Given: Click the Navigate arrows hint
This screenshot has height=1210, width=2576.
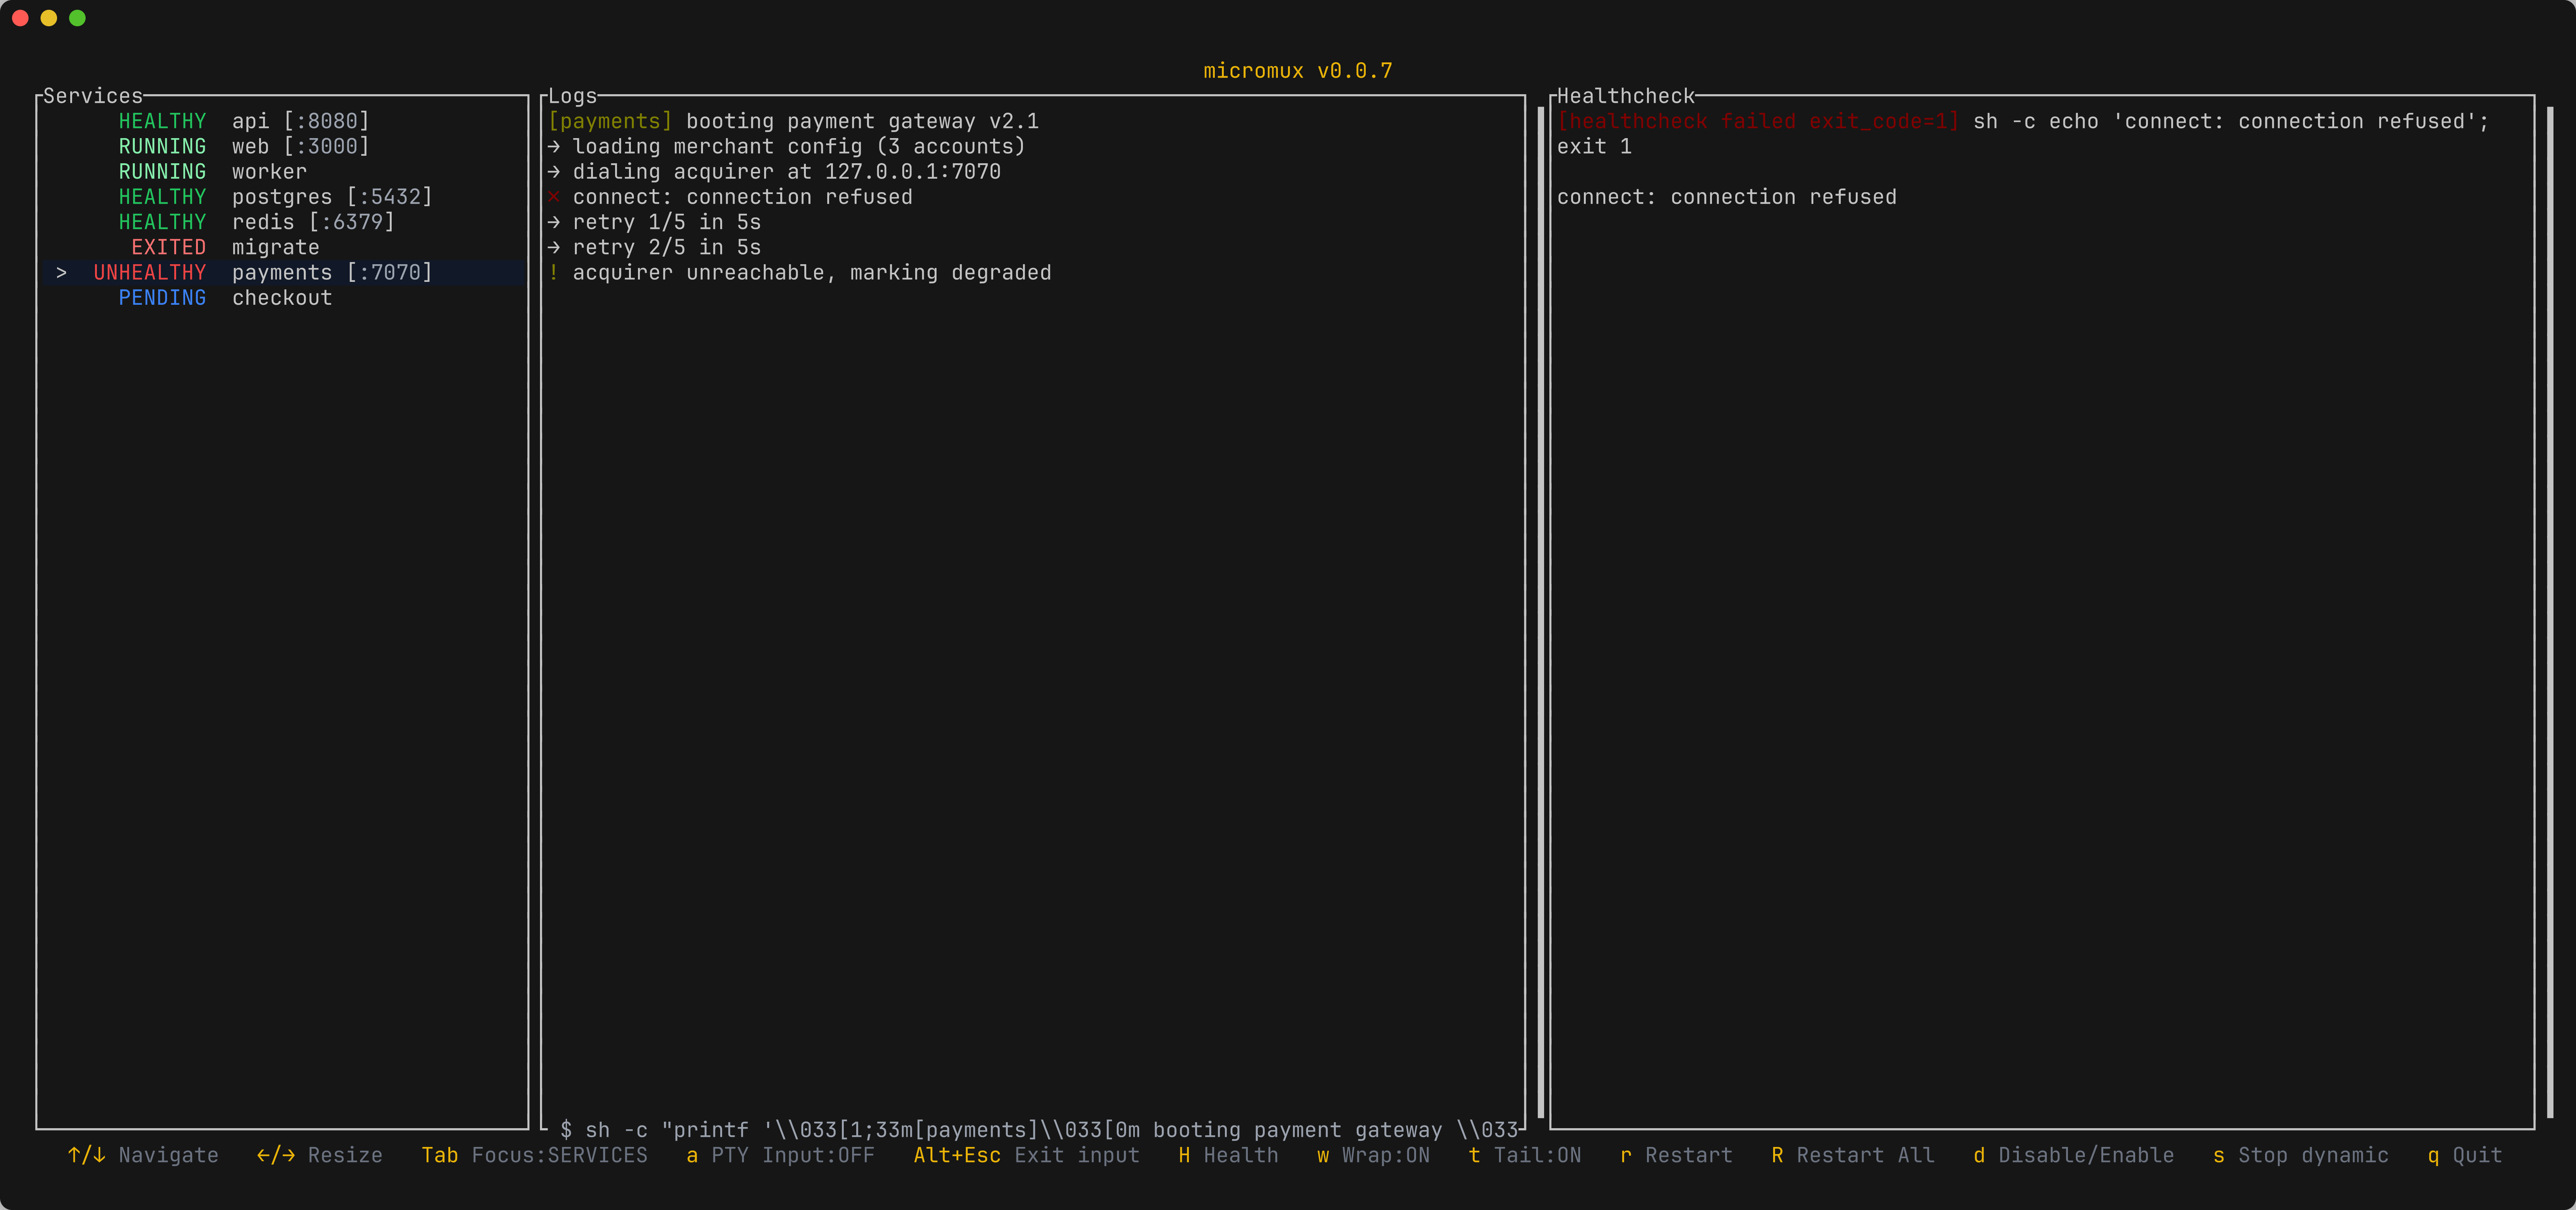Looking at the screenshot, I should [x=143, y=1155].
